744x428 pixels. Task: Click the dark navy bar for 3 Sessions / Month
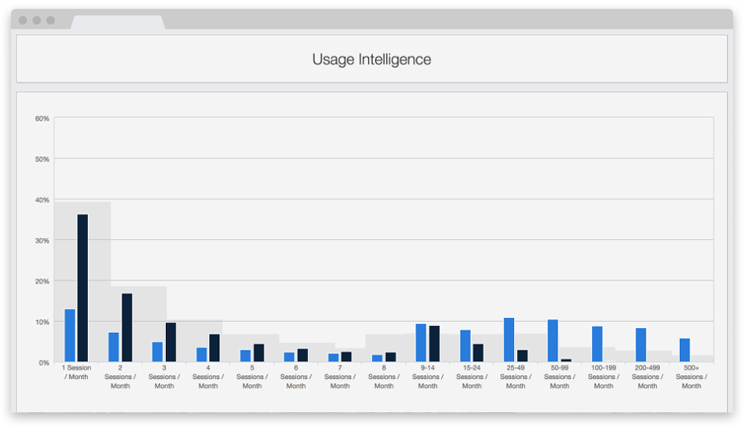tap(171, 342)
